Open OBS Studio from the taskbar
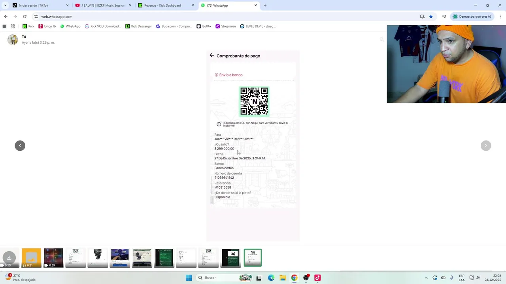The height and width of the screenshot is (284, 506). 306,278
